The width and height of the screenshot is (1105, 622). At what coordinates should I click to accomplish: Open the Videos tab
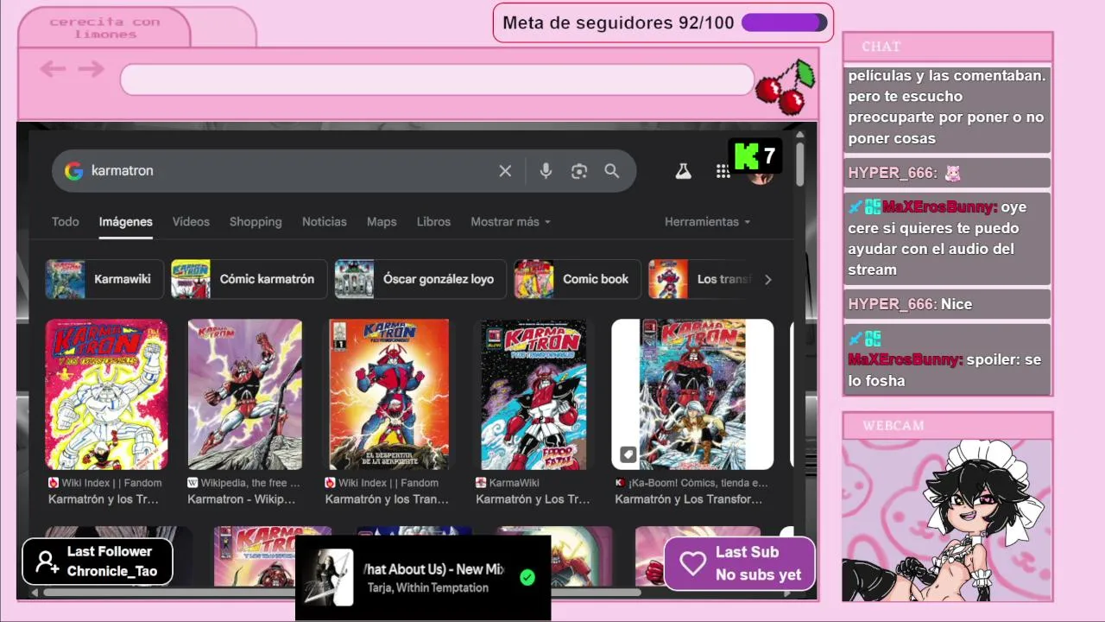191,222
